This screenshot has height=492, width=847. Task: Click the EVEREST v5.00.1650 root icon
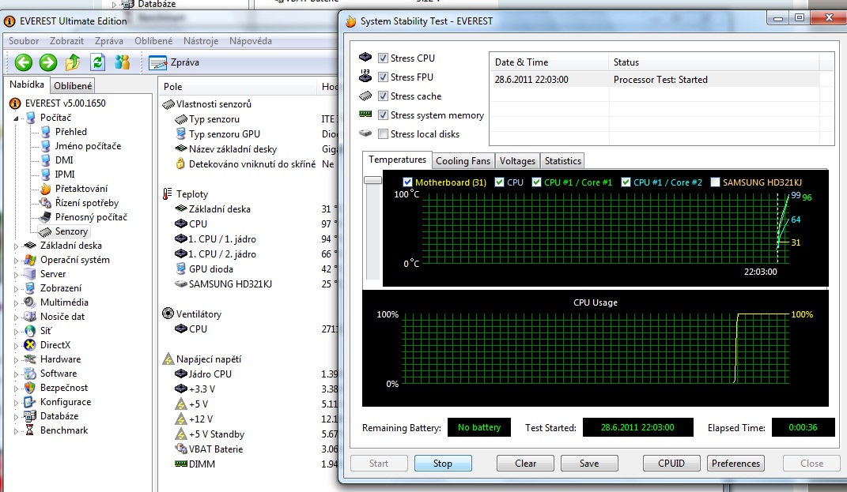(x=15, y=103)
